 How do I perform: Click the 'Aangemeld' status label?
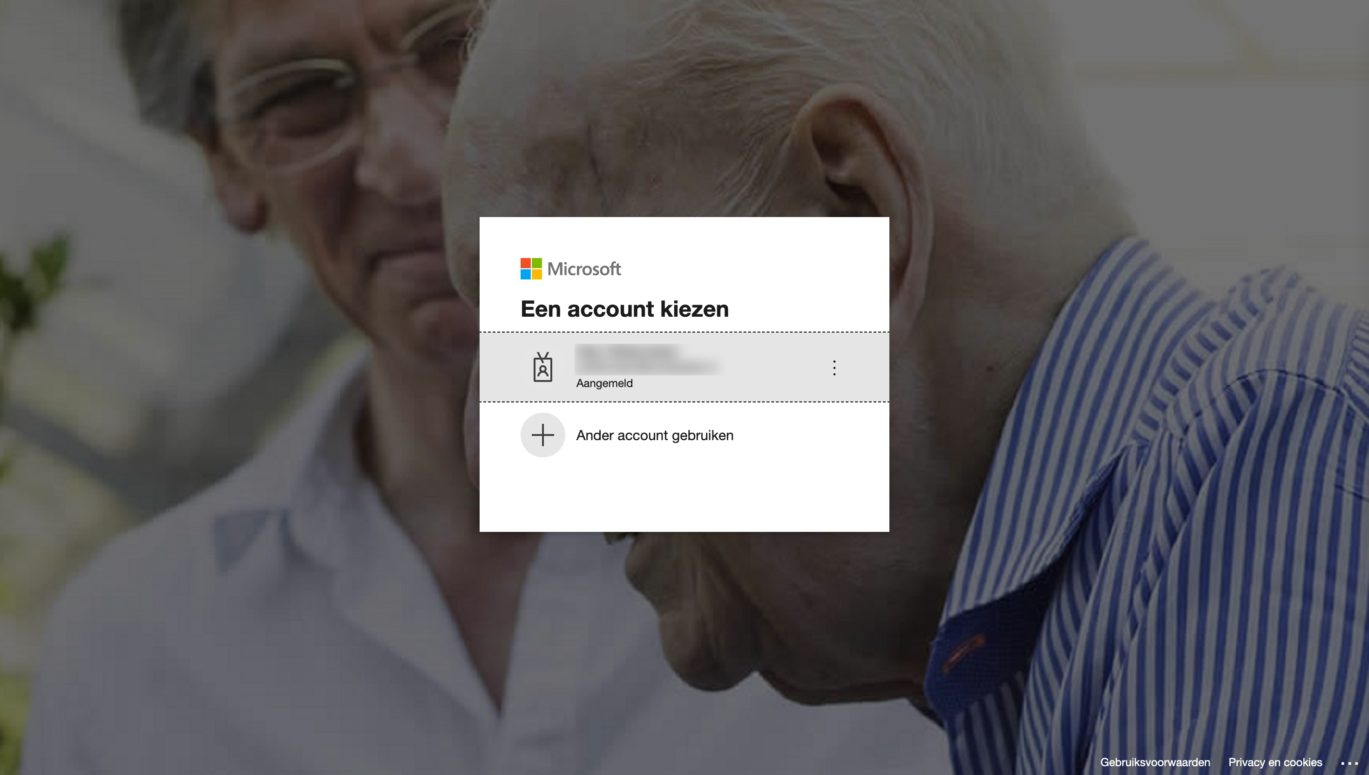click(604, 383)
